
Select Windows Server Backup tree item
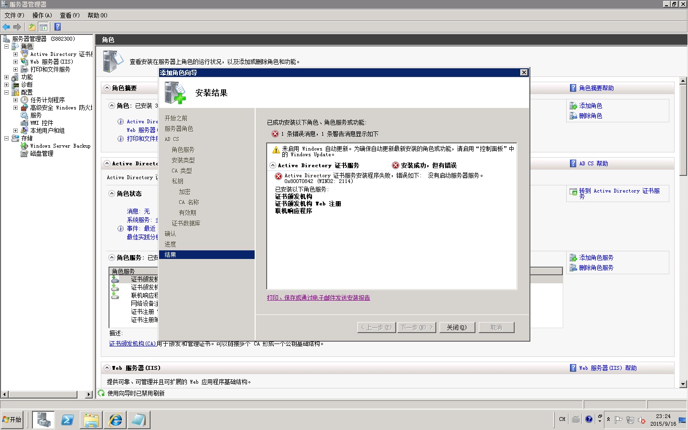click(x=60, y=146)
